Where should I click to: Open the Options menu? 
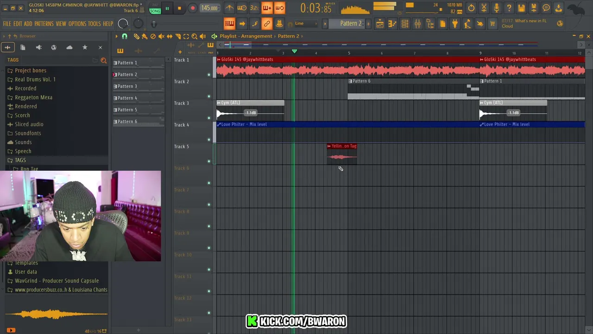coord(77,24)
